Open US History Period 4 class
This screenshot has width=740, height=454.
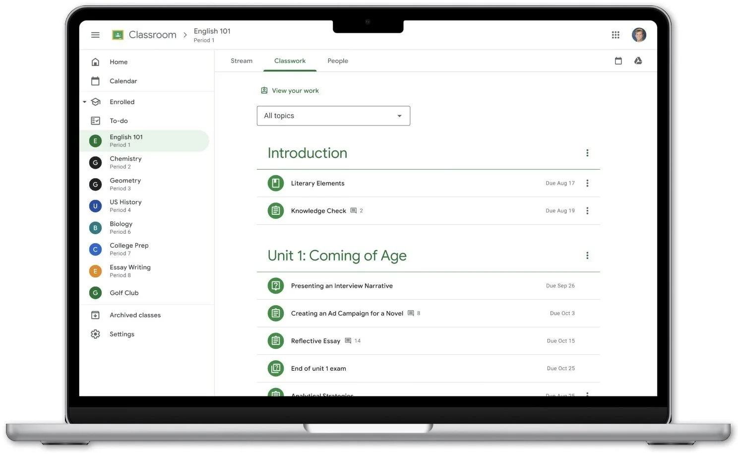(x=144, y=206)
